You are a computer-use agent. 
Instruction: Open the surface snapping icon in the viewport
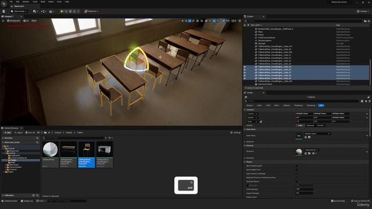pos(202,21)
